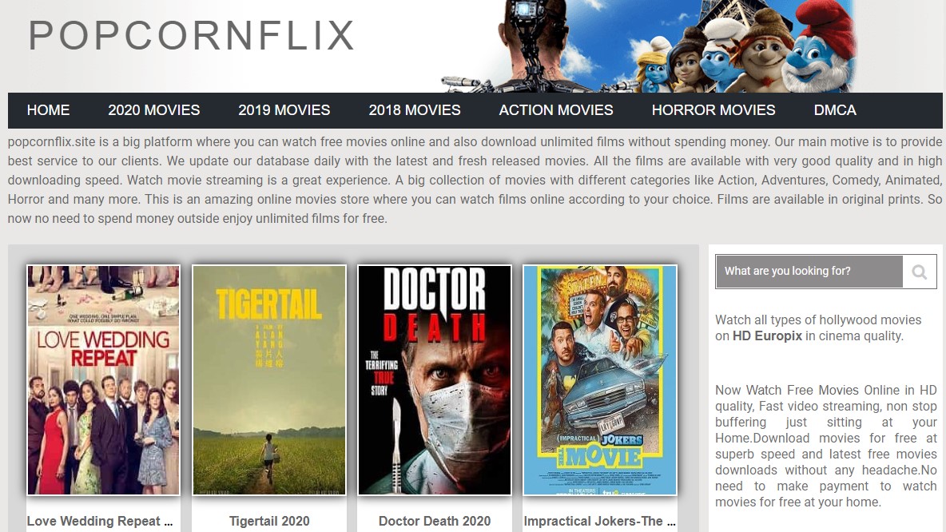Click 'Impractical Jokers-The ...' title link
This screenshot has height=532, width=946.
[600, 521]
